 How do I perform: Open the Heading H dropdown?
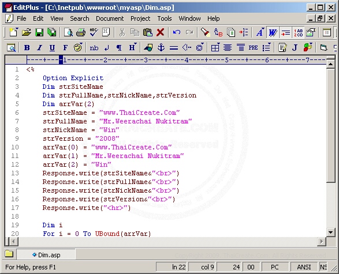[x=132, y=47]
